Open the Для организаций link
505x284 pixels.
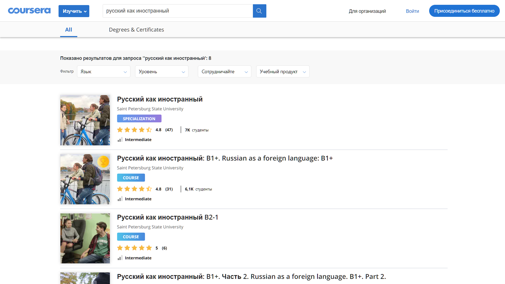coord(367,11)
